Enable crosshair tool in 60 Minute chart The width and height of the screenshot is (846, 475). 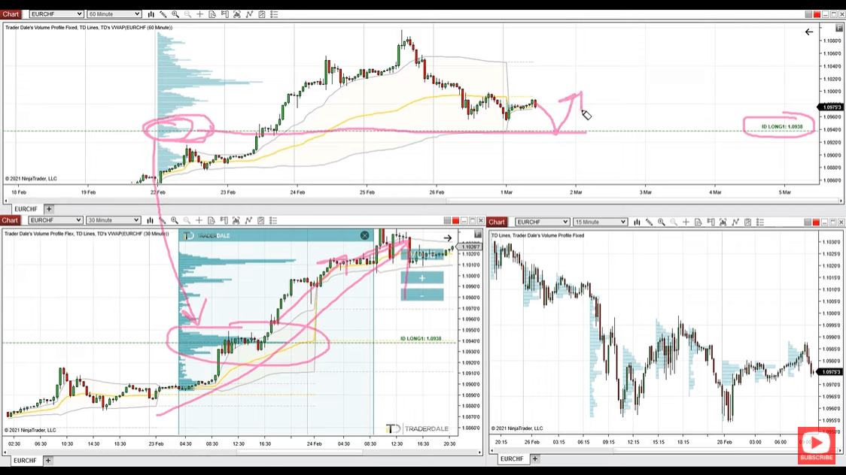pos(199,14)
